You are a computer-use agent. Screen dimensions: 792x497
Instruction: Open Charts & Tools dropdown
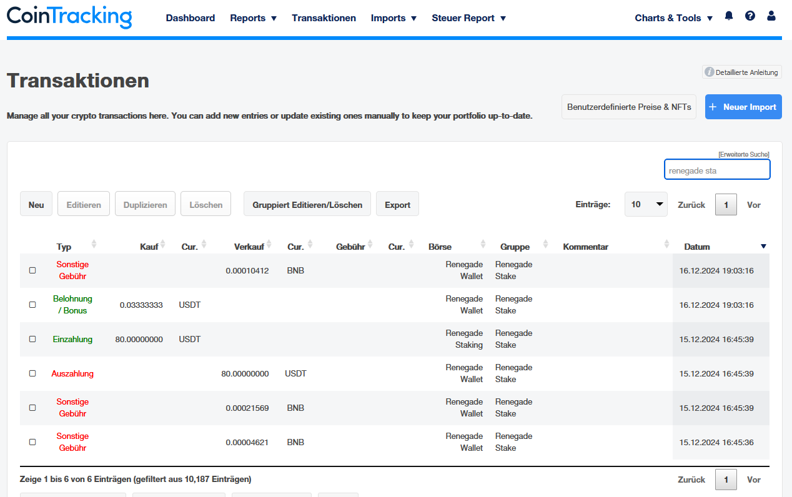tap(673, 18)
